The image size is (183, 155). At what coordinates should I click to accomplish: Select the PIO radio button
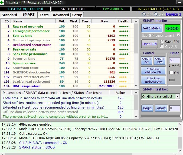(156, 14)
